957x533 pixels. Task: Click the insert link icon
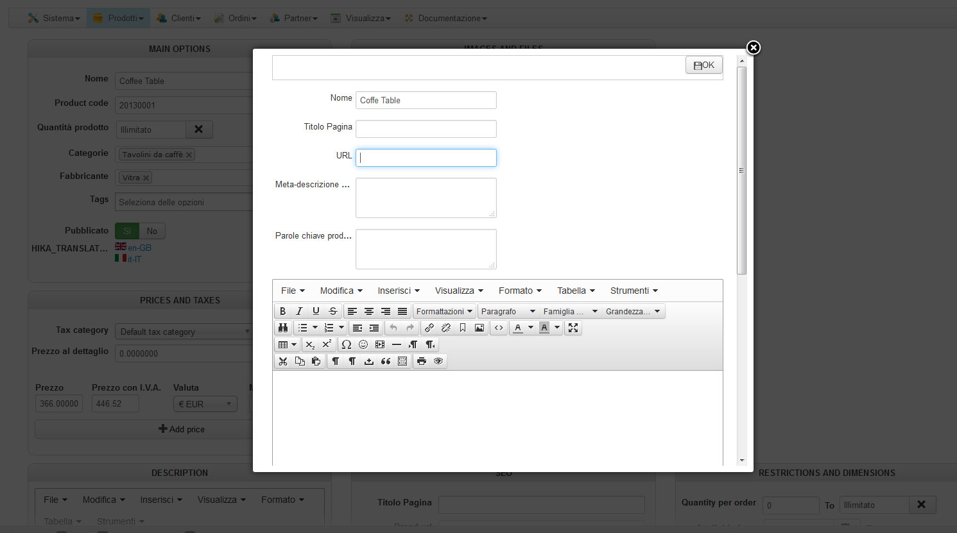(x=429, y=328)
